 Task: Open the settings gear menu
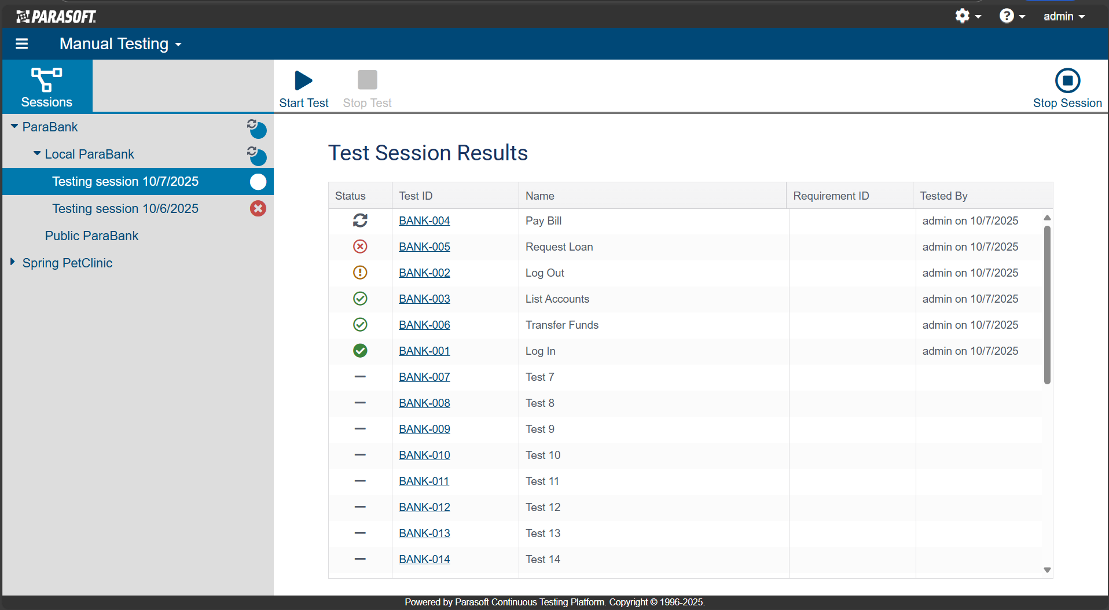[x=967, y=16]
